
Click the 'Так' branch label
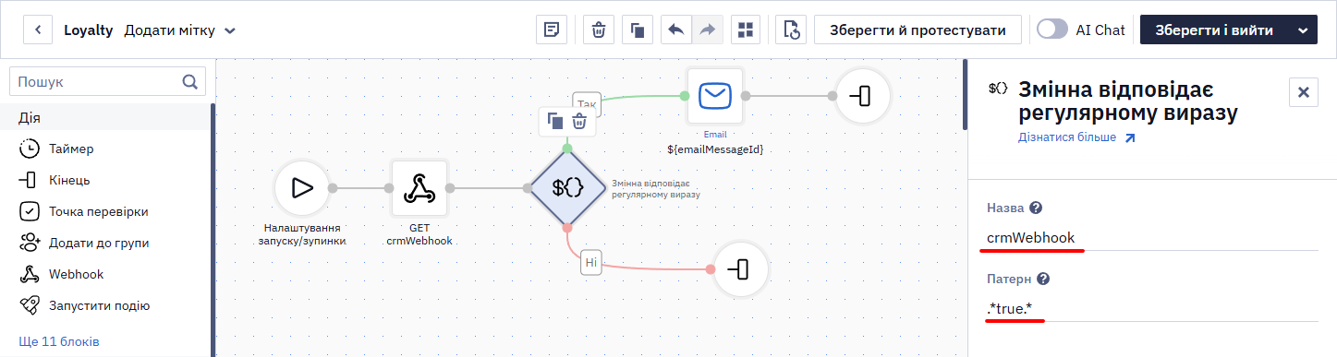pos(587,104)
